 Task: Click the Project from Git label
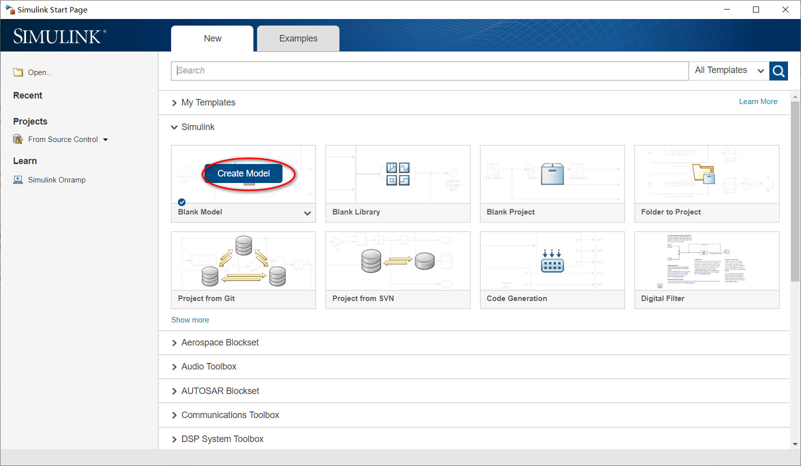tap(206, 298)
